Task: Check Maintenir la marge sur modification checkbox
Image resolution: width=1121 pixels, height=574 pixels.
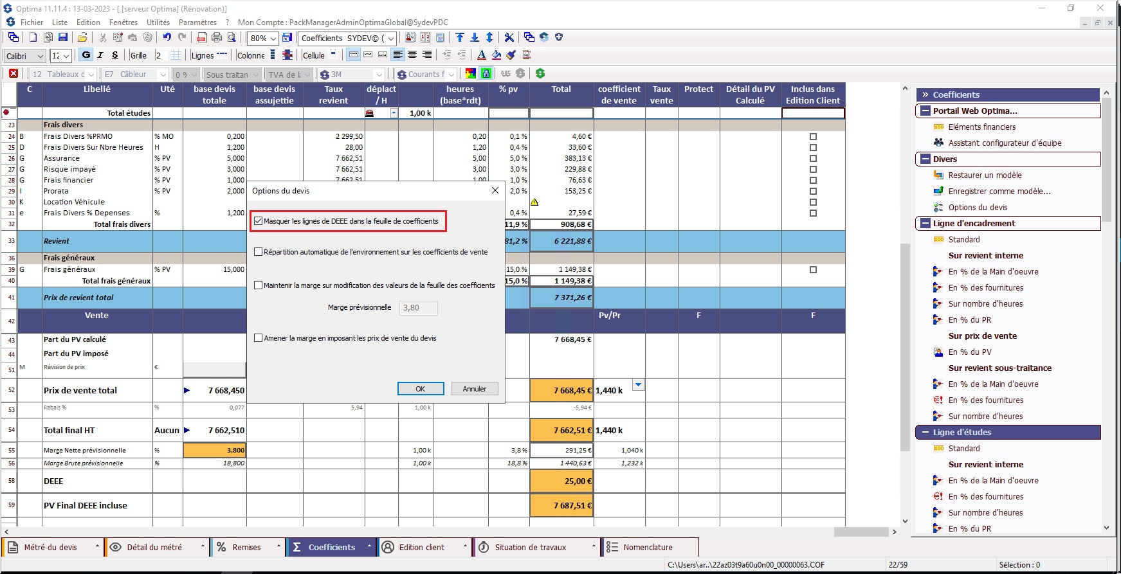Action: click(259, 285)
